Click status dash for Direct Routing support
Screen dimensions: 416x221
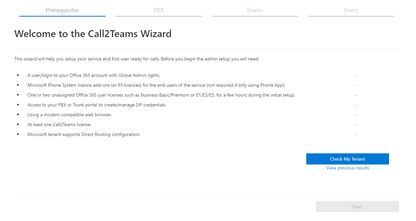[x=356, y=135]
